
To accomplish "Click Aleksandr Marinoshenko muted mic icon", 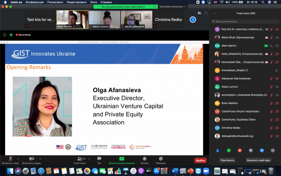I will point(271,79).
